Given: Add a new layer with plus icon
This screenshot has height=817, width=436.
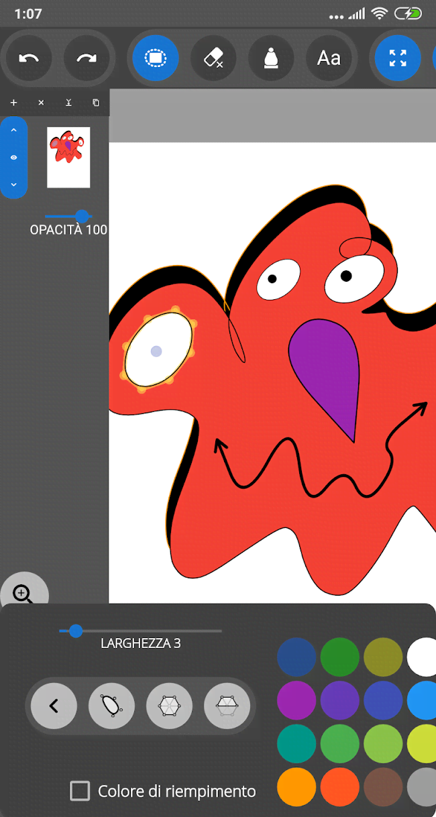Looking at the screenshot, I should tap(13, 103).
